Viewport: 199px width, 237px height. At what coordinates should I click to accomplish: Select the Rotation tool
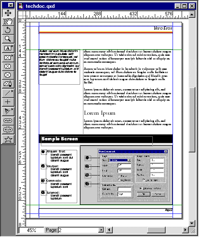pyautogui.click(x=8, y=30)
